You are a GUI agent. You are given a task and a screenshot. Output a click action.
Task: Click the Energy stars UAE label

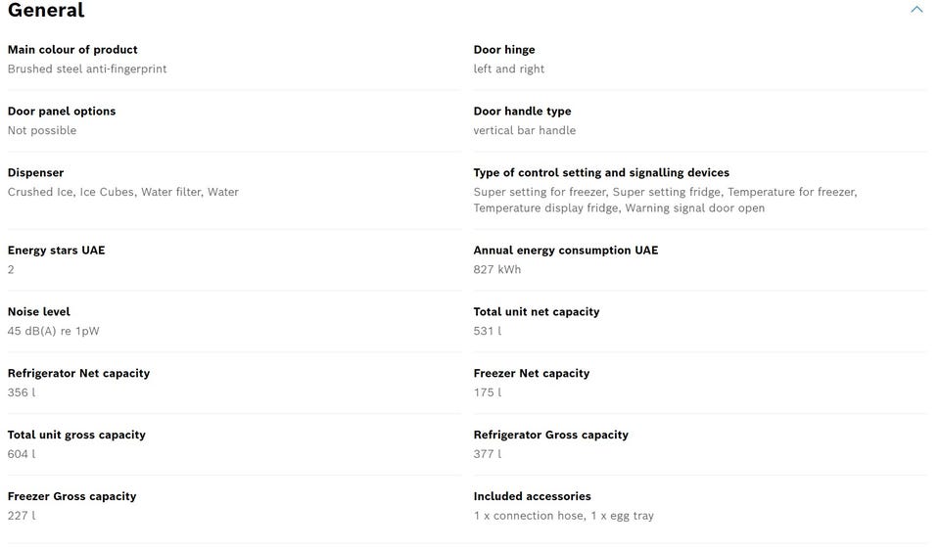56,251
